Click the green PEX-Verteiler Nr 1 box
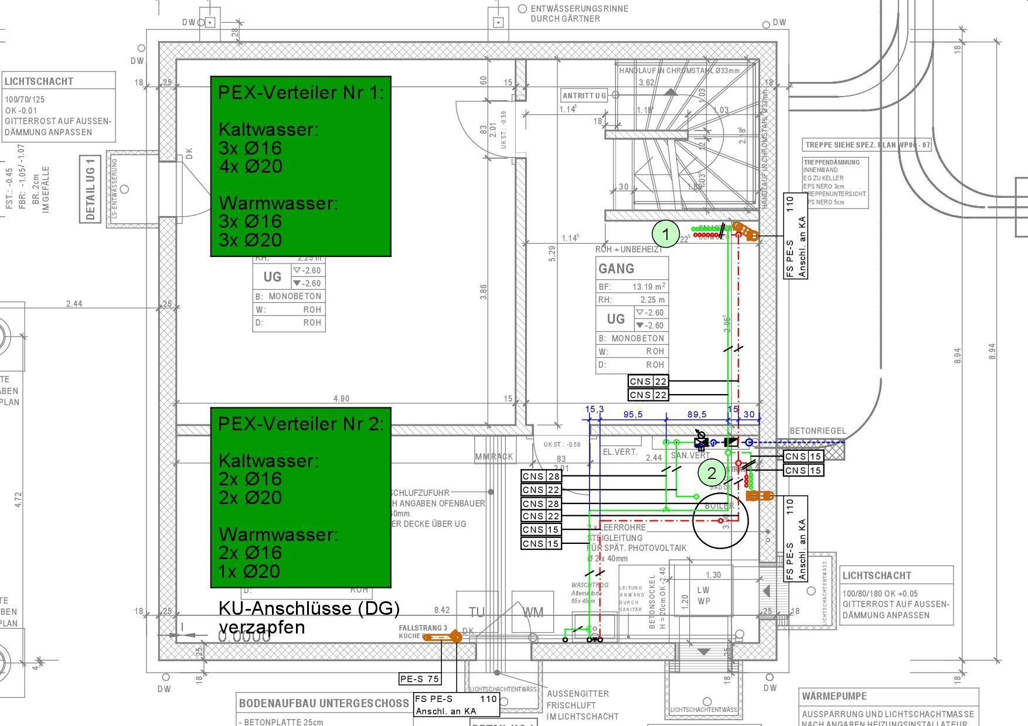The width and height of the screenshot is (1028, 726). click(301, 166)
